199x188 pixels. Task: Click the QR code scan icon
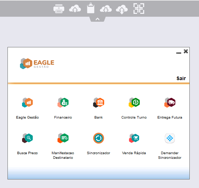139,9
